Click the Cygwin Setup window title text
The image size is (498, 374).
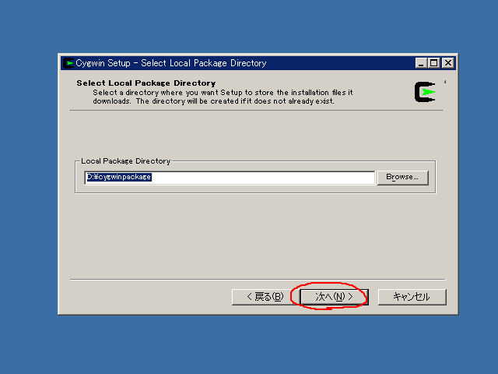(171, 63)
